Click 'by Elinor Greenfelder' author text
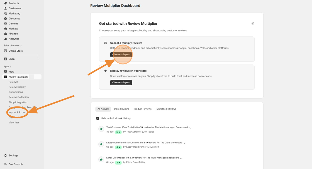Screen dimensions: 312x169 [x=134, y=162]
